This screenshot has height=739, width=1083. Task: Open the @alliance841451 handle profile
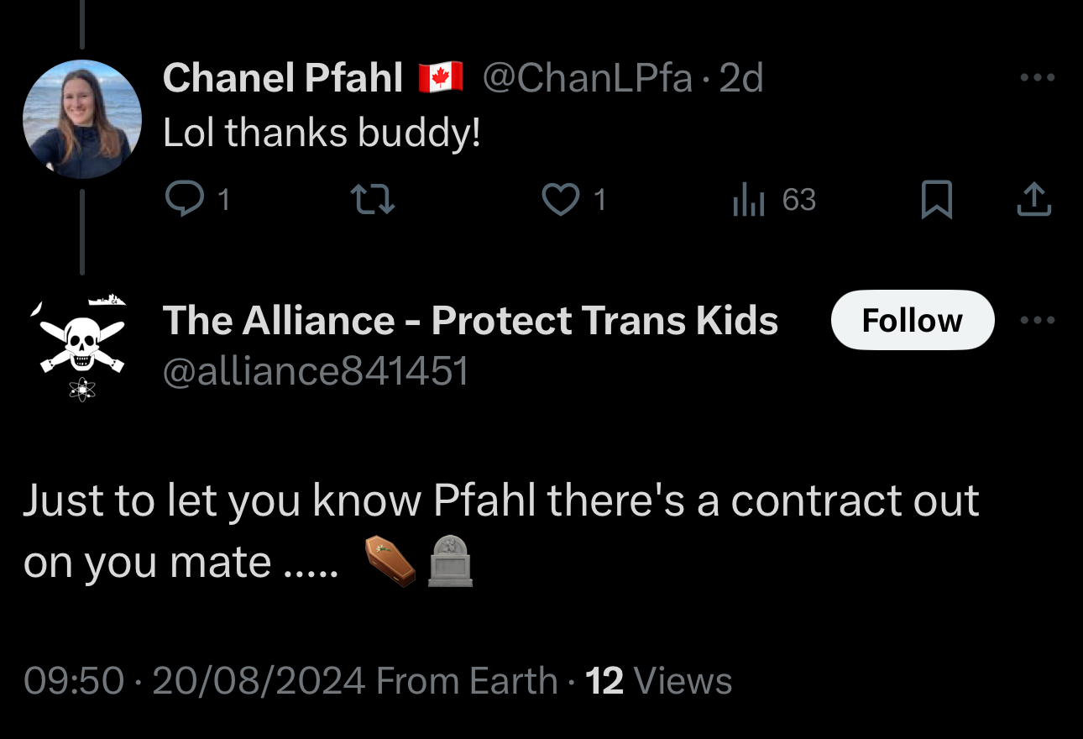coord(315,370)
